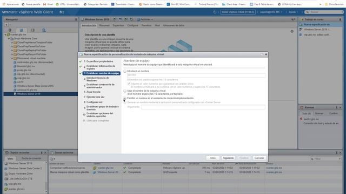The height and width of the screenshot is (194, 346).
Task: Expand ClonePrepInternalTemplateFolder node
Action: [12, 43]
